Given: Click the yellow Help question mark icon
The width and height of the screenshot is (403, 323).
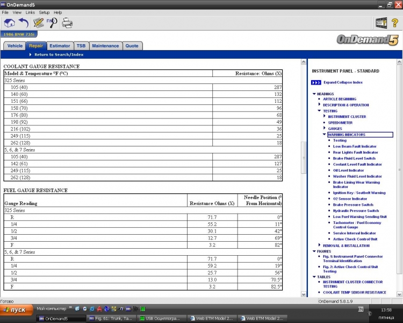Looking at the screenshot, I should pos(395,23).
